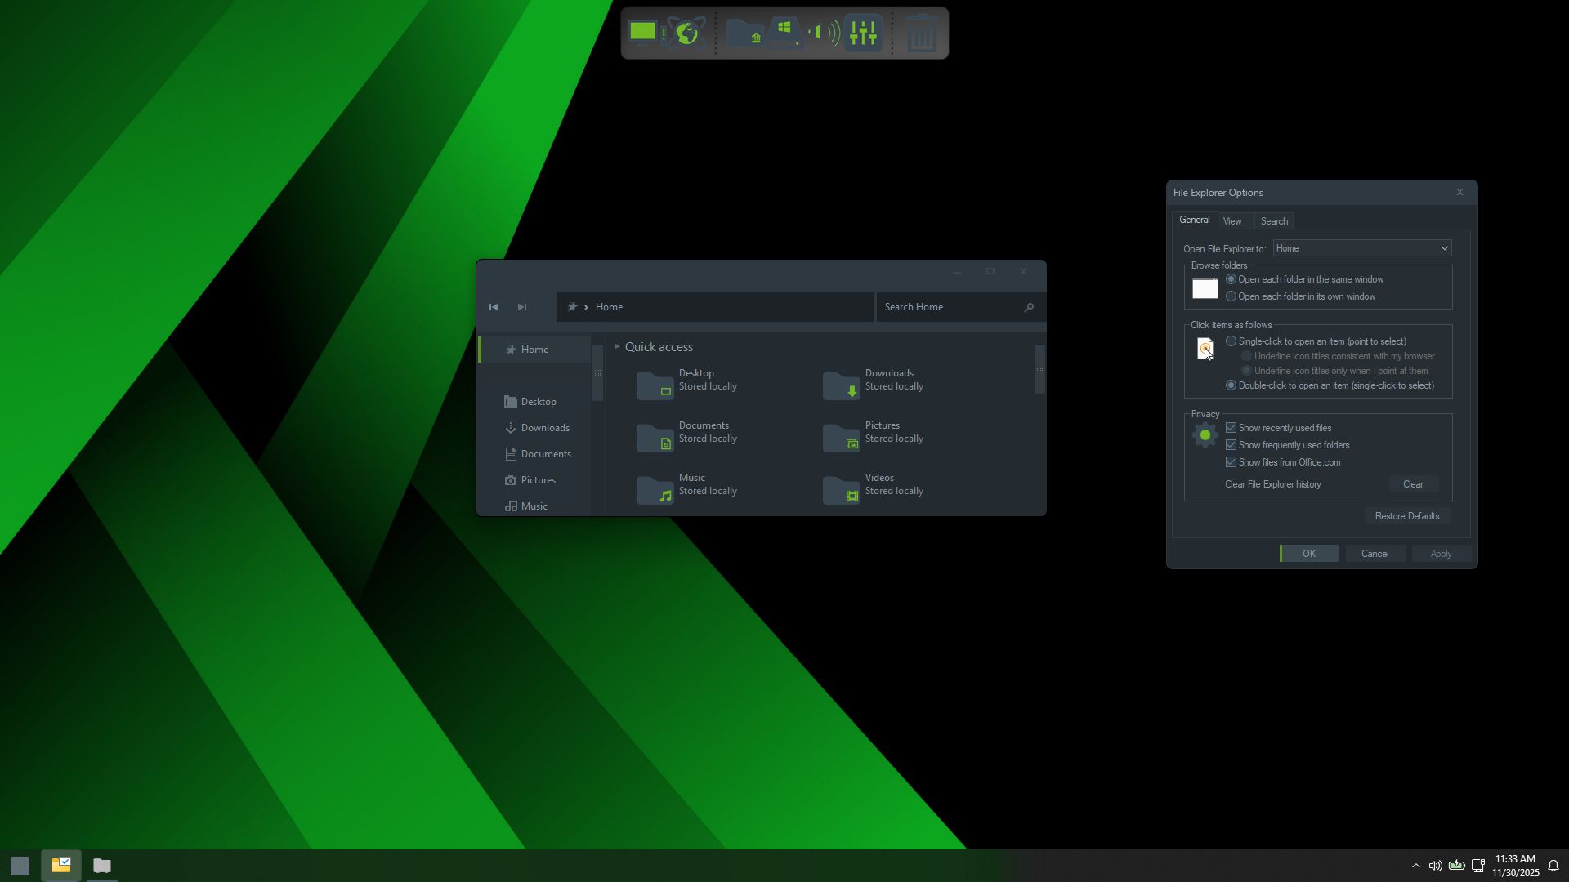Uncheck Show recently used files

[x=1232, y=428]
